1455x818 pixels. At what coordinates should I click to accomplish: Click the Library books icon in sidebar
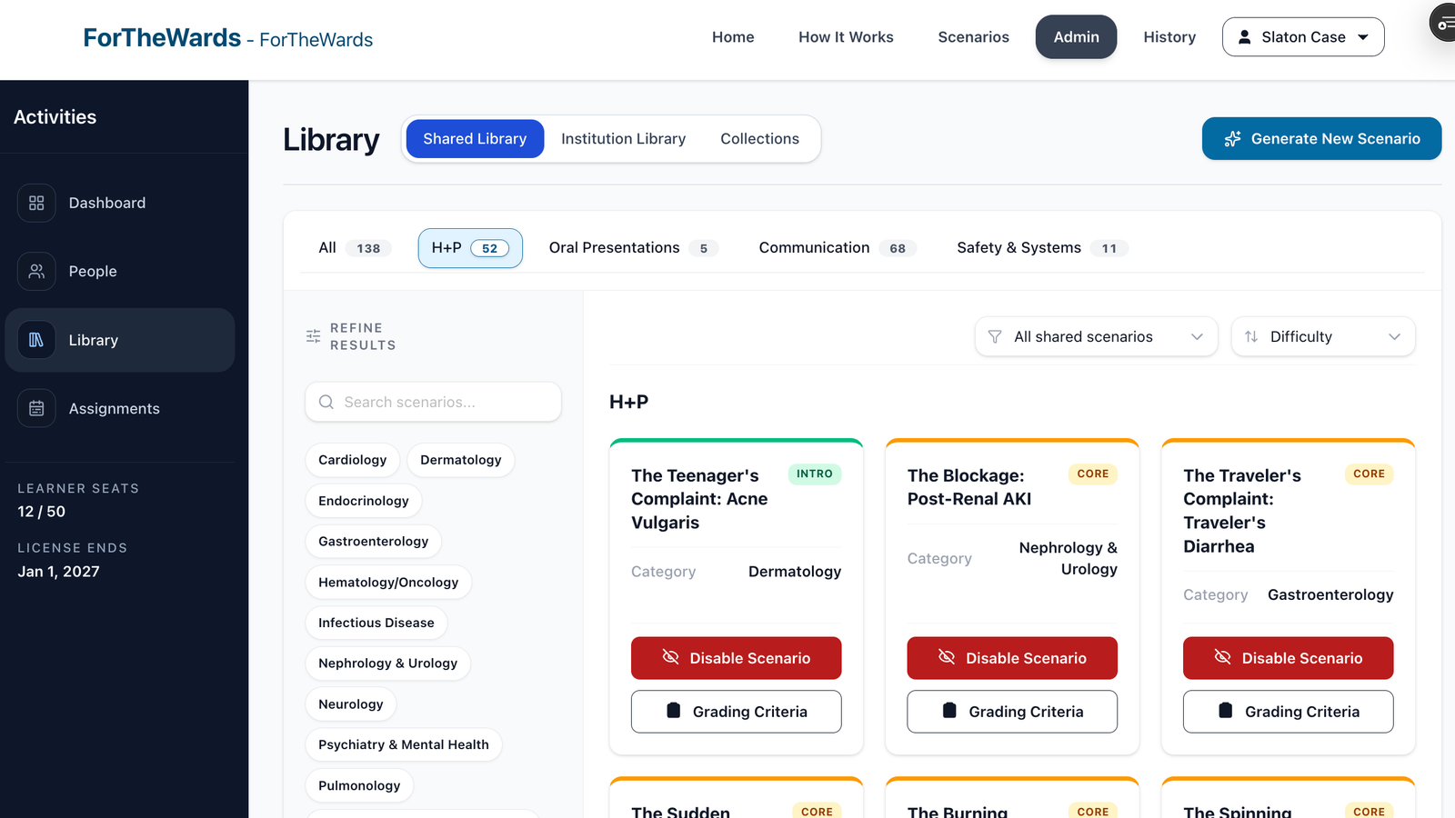point(36,340)
